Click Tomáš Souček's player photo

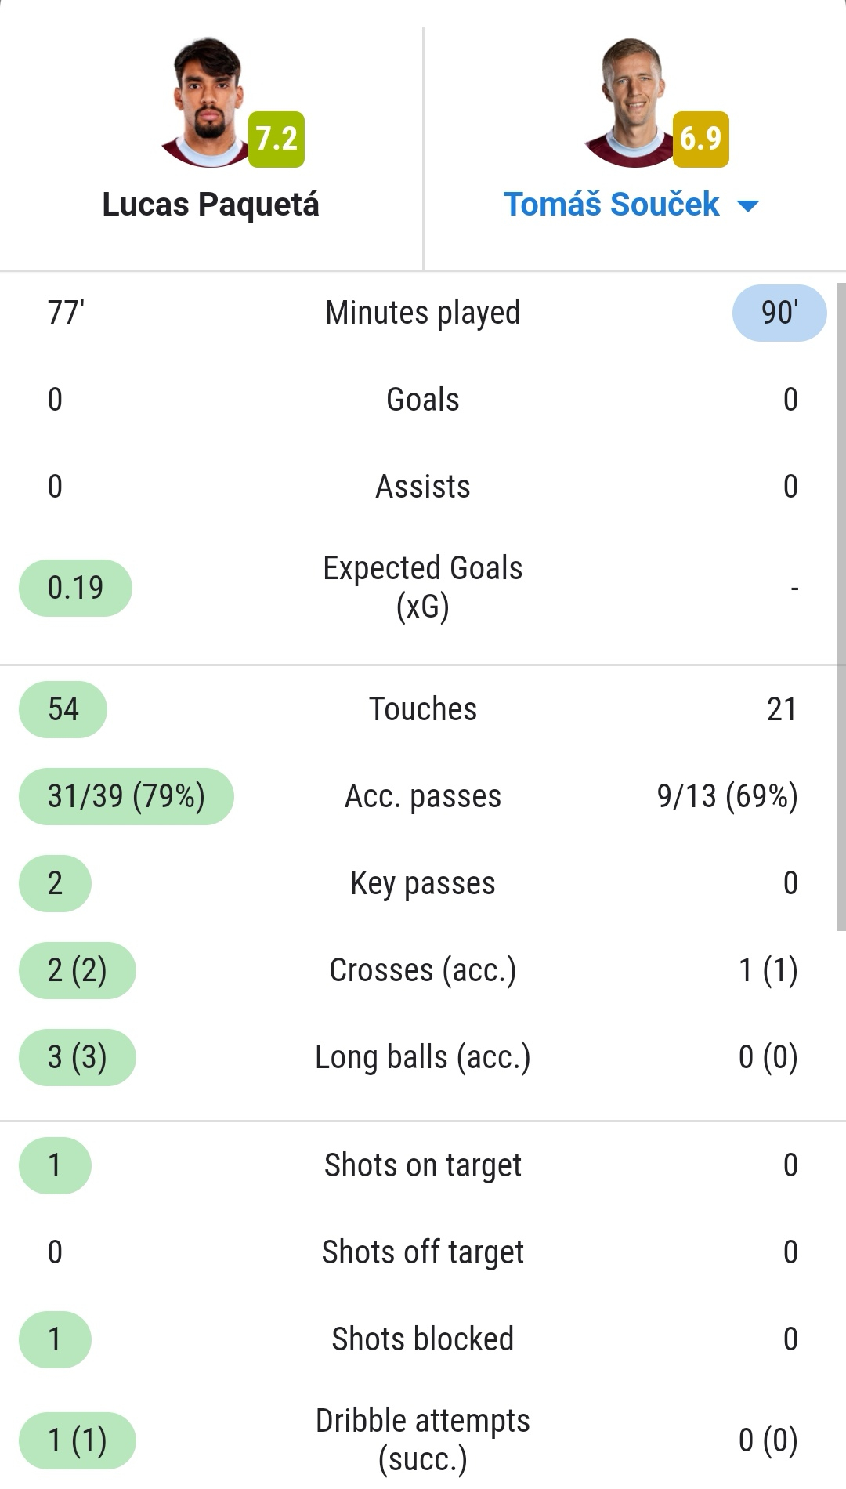pyautogui.click(x=632, y=102)
